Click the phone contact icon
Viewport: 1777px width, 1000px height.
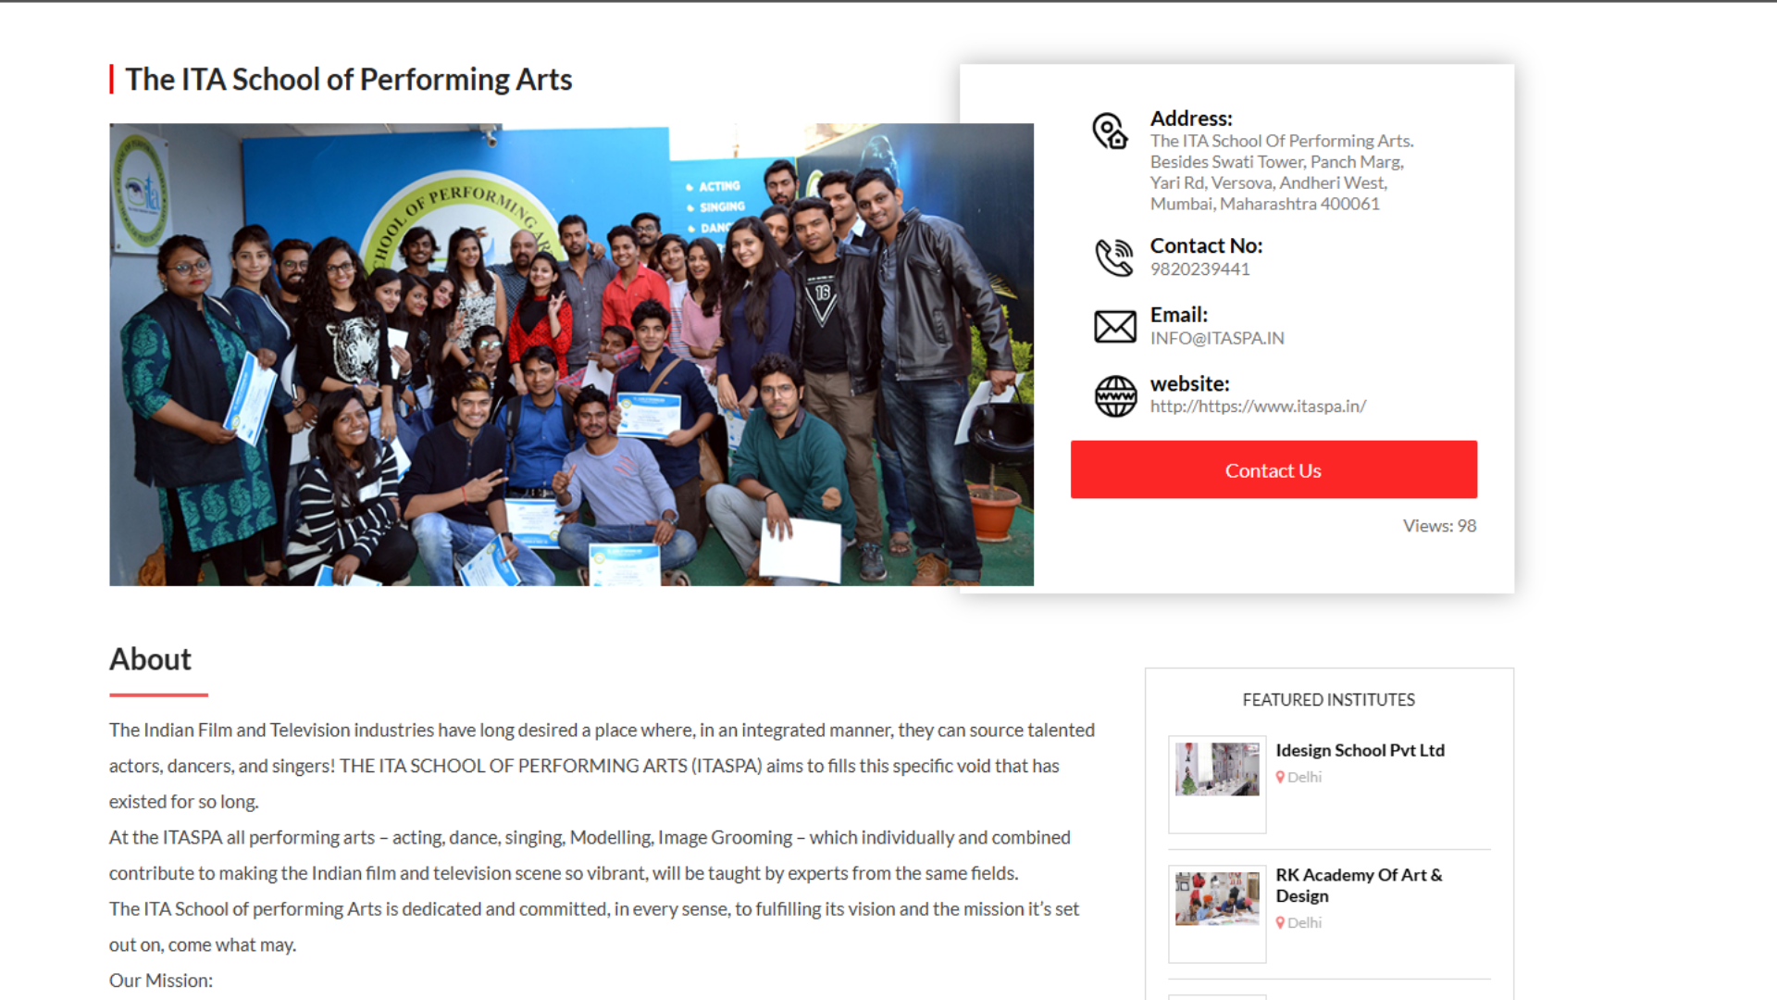1113,257
